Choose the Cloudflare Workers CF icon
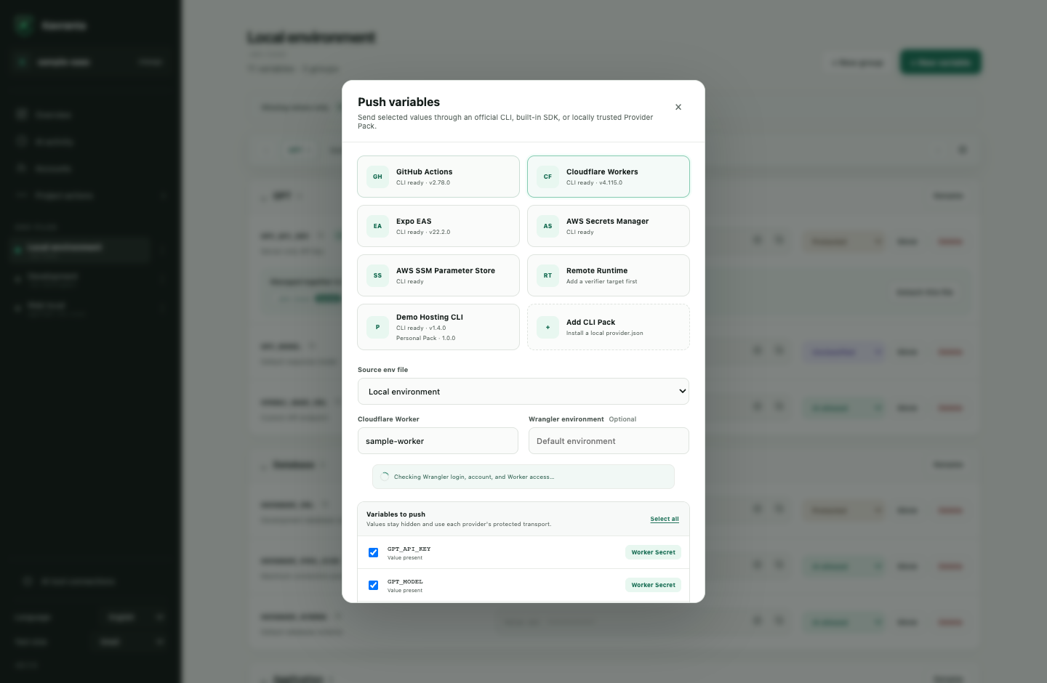The image size is (1047, 683). [547, 177]
